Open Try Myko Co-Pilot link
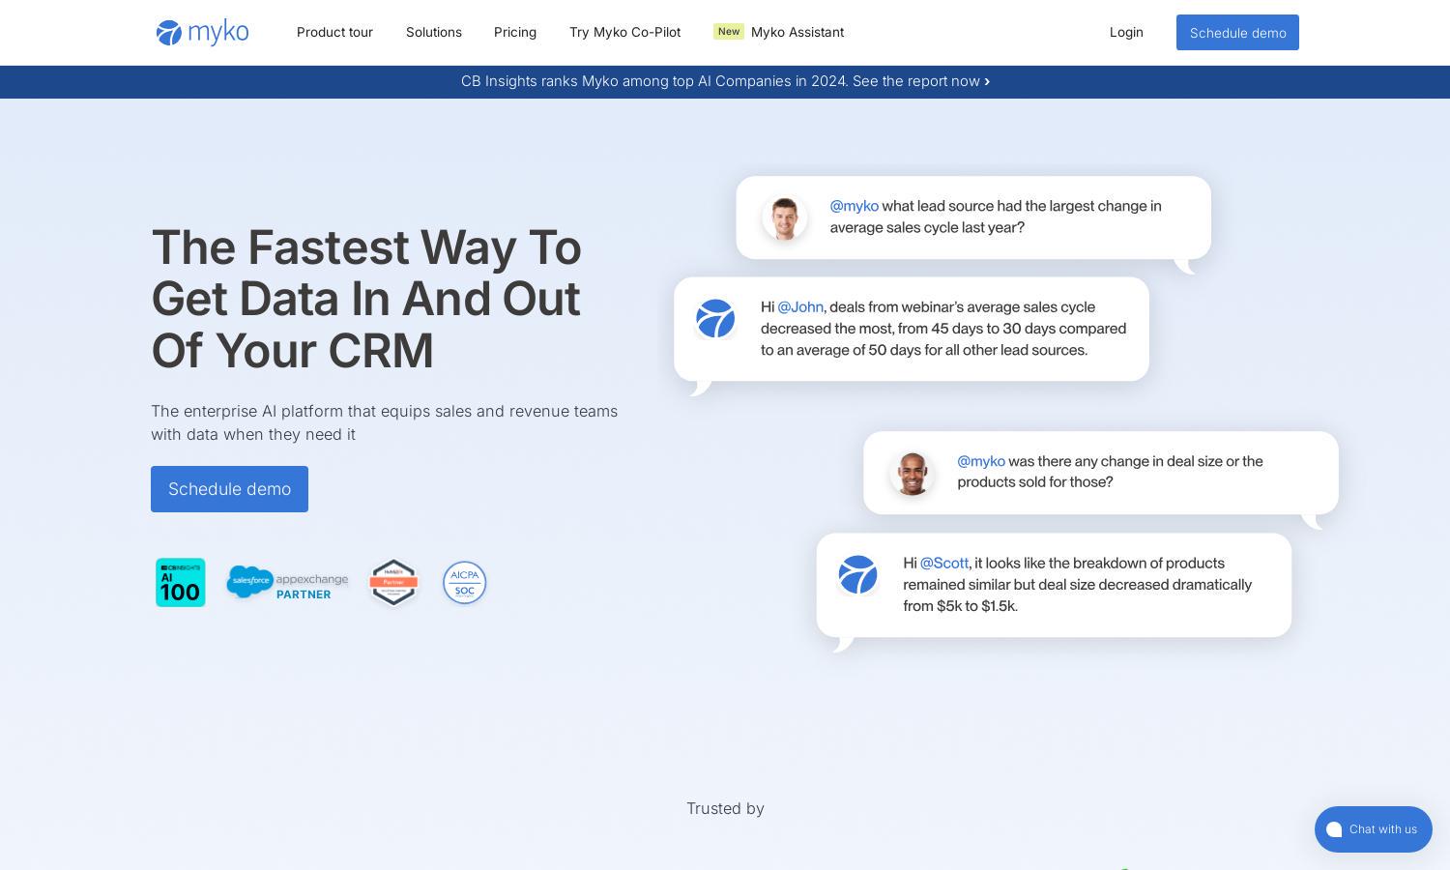The height and width of the screenshot is (870, 1450). 624,32
